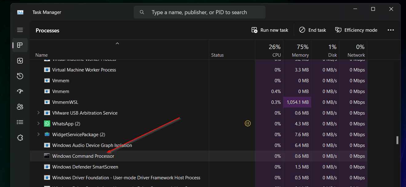406x187 pixels.
Task: Click the vertical scrollbar thumb in process list
Action: (x=397, y=140)
